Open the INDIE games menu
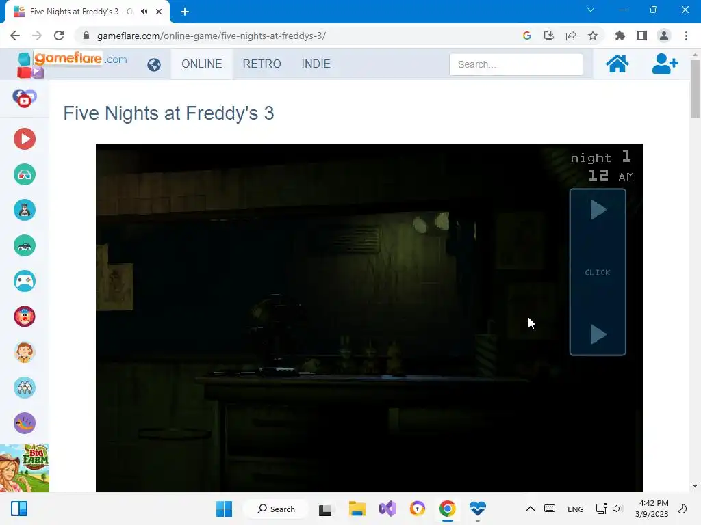The image size is (701, 525). coord(316,64)
